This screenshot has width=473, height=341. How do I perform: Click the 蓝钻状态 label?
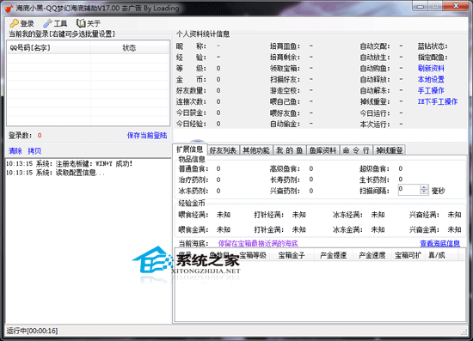coord(433,46)
